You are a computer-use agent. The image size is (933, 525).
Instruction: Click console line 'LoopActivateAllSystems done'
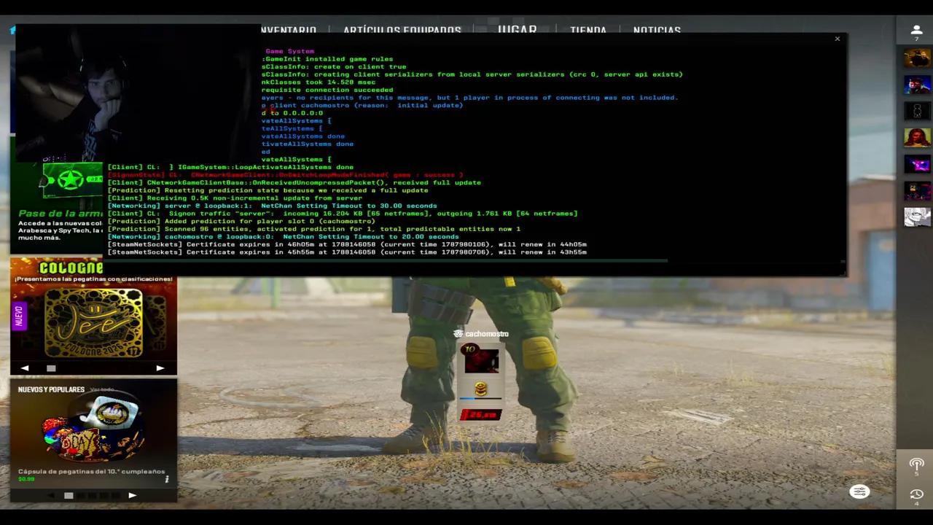click(230, 167)
